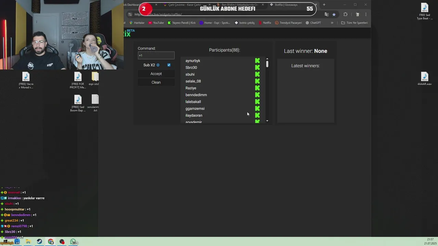Open the Yayıncı Paneli | Kick bookmark
This screenshot has height=246, width=438.
(x=181, y=23)
